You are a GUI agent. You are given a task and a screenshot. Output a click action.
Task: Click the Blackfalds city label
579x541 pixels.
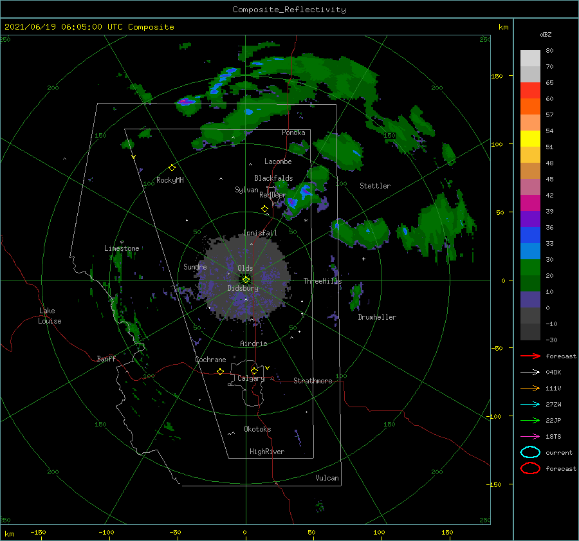273,178
